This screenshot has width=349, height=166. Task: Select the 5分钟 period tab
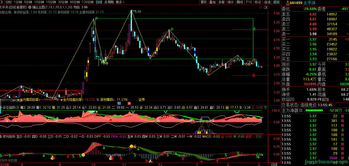click(28, 2)
